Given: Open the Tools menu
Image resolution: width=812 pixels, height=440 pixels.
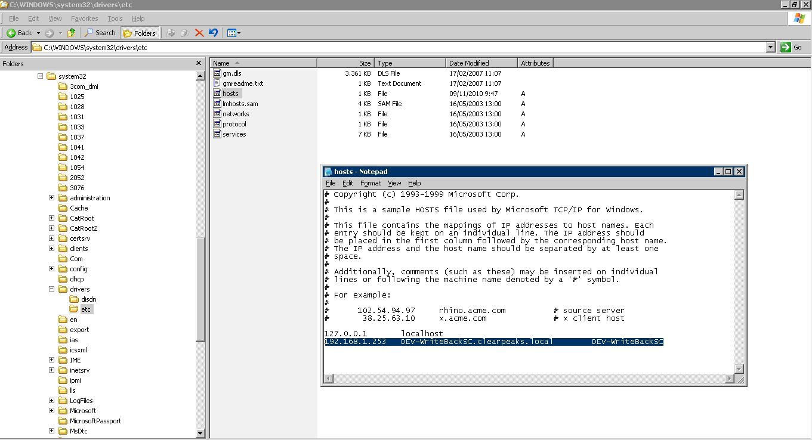Looking at the screenshot, I should (115, 18).
